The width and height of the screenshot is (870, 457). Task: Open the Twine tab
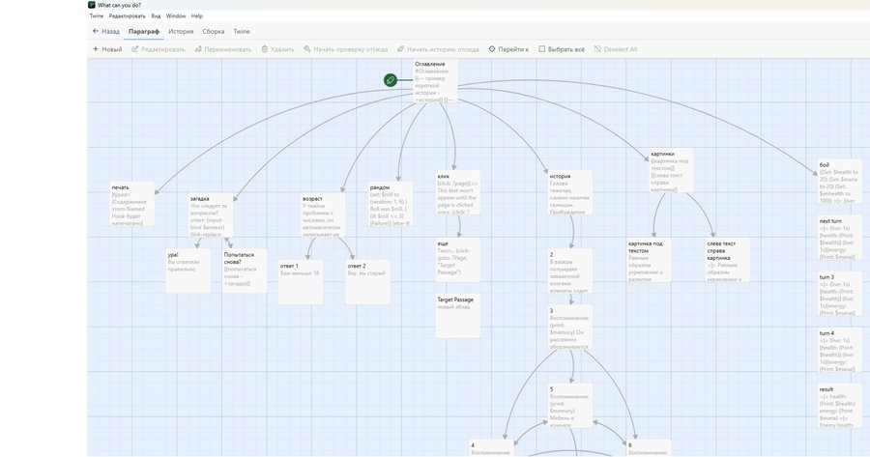pos(242,32)
